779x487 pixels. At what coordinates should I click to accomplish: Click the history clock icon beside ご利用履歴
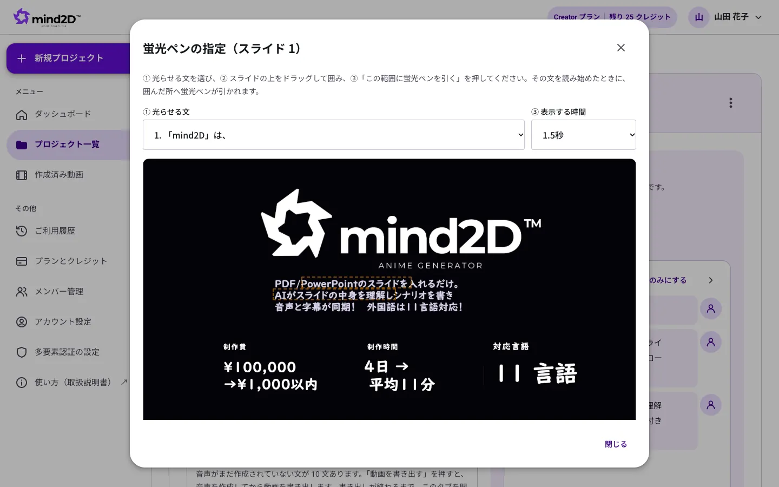tap(22, 231)
